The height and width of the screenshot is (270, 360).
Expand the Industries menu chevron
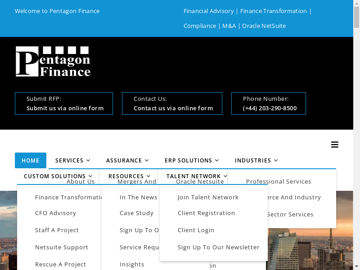click(x=276, y=161)
